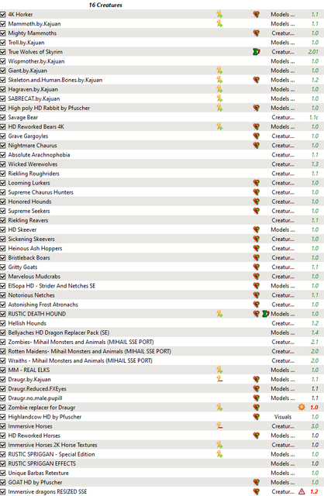Image resolution: width=324 pixels, height=496 pixels.
Task: Click version 1.1c of Savage Bear
Action: pos(314,117)
